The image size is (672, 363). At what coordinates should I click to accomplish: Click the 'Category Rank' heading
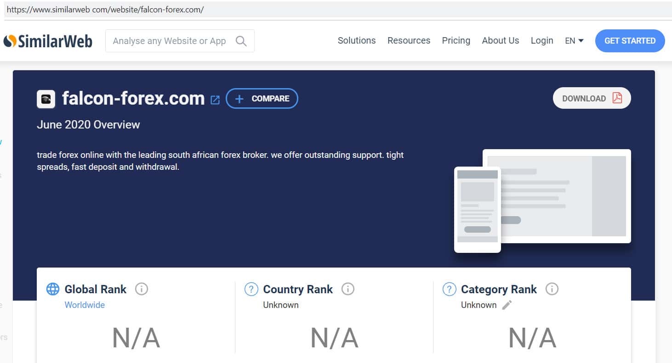click(x=499, y=289)
